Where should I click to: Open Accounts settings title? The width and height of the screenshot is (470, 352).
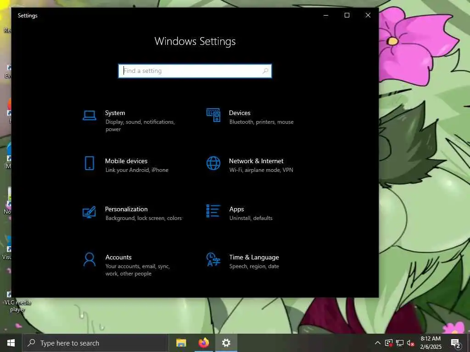118,257
